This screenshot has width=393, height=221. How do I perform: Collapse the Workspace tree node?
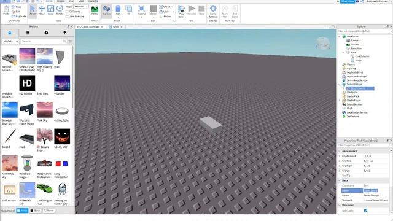(340, 37)
